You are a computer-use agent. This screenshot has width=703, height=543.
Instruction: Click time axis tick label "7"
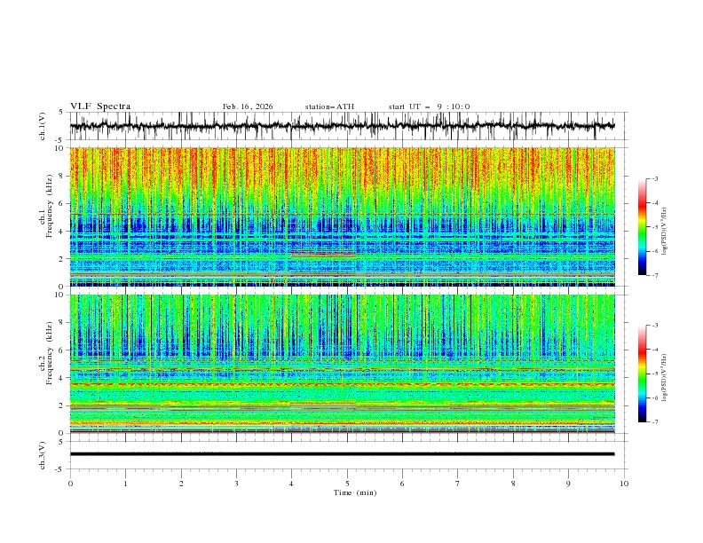pos(458,484)
